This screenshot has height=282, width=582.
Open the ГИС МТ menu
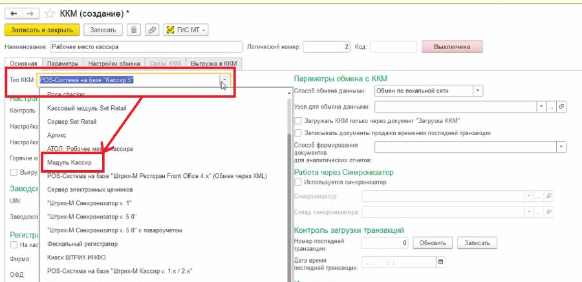pyautogui.click(x=186, y=30)
